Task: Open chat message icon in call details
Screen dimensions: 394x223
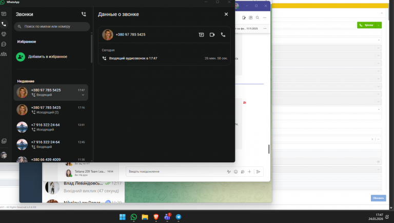Action: (x=201, y=35)
